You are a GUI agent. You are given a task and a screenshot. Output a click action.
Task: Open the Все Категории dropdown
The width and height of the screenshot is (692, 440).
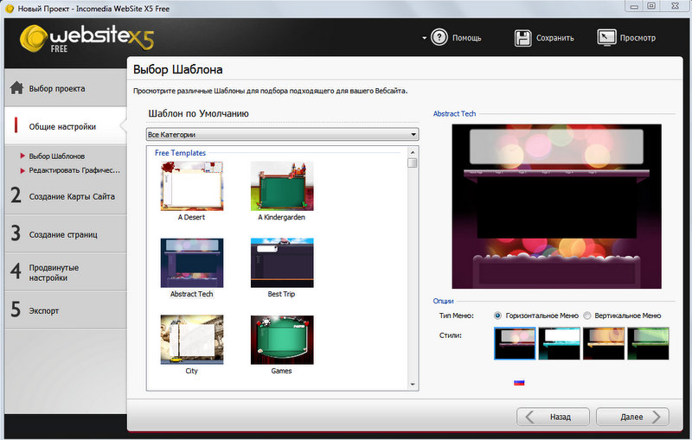click(283, 135)
